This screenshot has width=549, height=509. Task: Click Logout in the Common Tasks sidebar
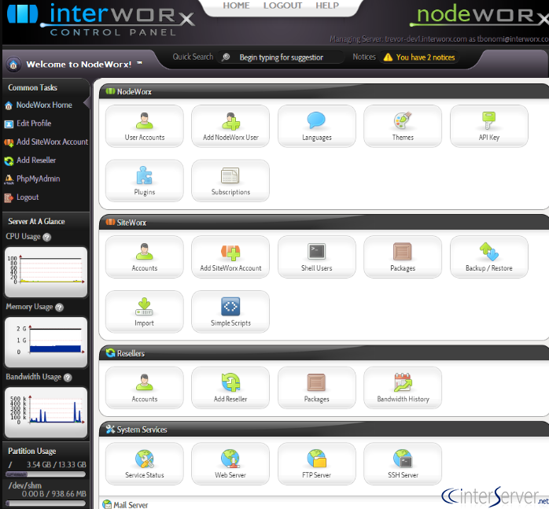pos(21,197)
